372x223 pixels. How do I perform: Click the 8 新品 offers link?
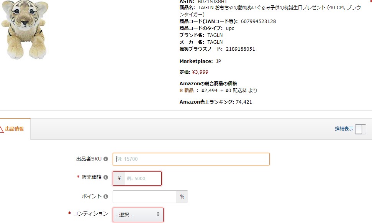pos(187,90)
